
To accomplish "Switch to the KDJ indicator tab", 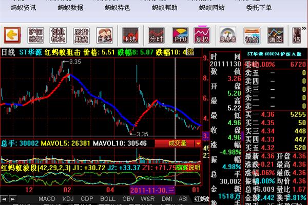I will (x=68, y=199).
